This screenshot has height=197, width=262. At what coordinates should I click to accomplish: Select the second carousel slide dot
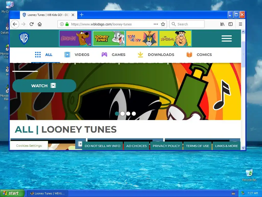point(123,114)
